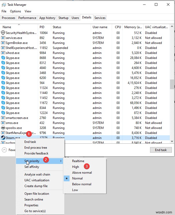
Task: Open Properties from context menu
Action: pos(31,205)
